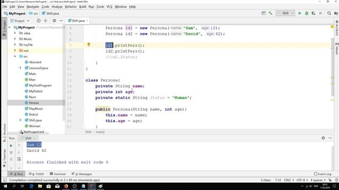339x190 pixels.
Task: Toggle tool window bars icon in status bar
Action: (5, 180)
